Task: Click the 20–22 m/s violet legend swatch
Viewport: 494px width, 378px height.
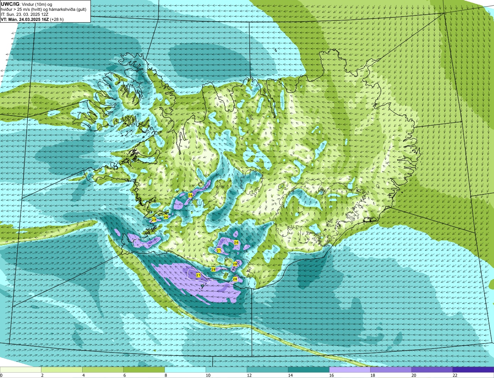Action: click(x=432, y=369)
